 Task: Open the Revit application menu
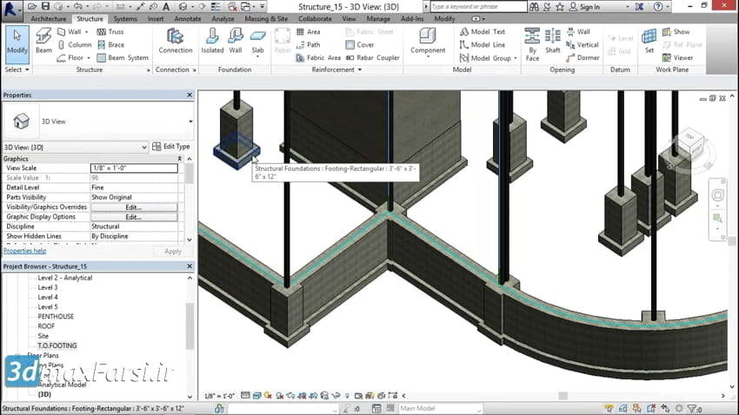click(x=10, y=10)
